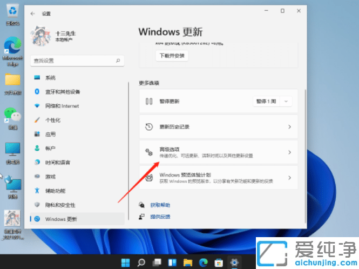Open 个性化 settings category
Viewport: 359px width, 269px height.
(77, 120)
